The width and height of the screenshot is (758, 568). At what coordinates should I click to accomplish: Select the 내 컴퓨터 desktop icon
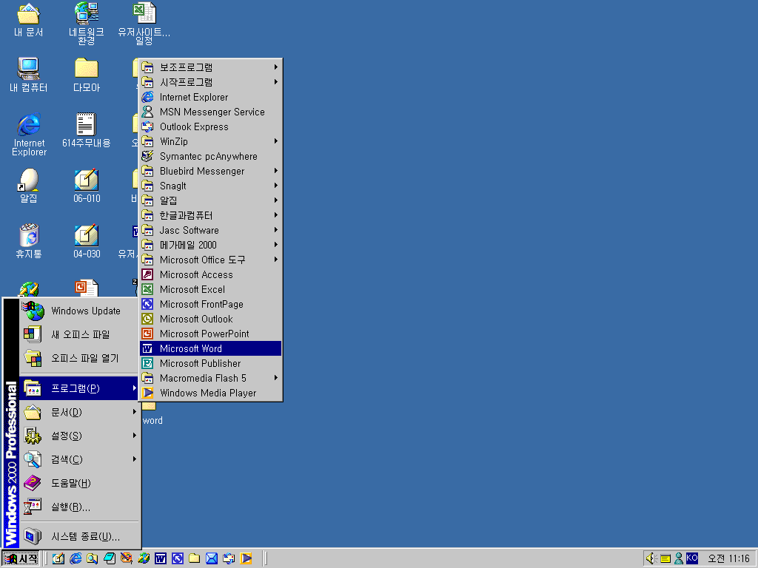pyautogui.click(x=29, y=75)
